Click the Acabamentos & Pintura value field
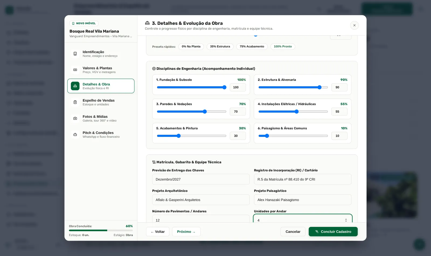The width and height of the screenshot is (431, 256). click(x=238, y=136)
